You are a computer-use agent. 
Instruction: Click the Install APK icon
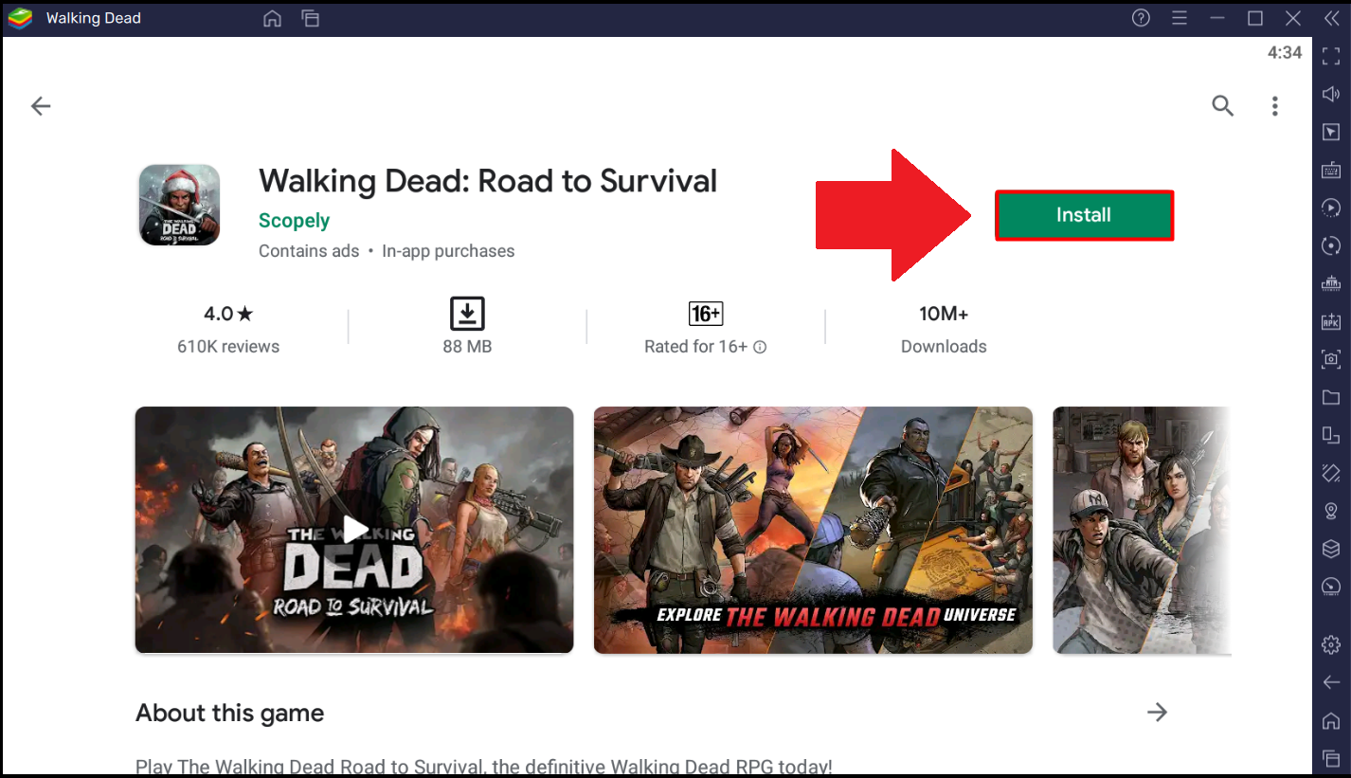[x=1331, y=321]
